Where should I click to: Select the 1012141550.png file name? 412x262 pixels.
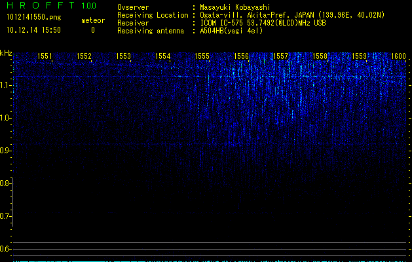click(x=33, y=18)
